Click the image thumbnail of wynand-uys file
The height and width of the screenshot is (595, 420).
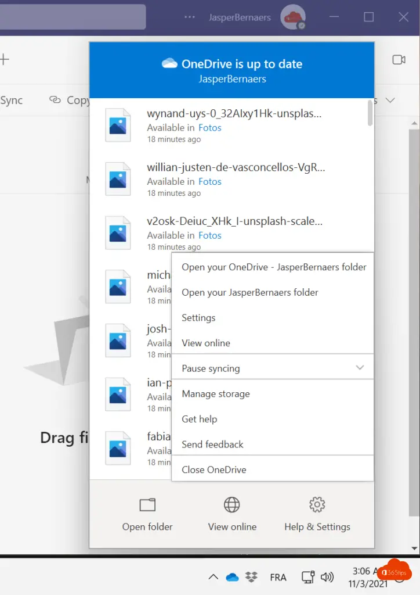[118, 126]
